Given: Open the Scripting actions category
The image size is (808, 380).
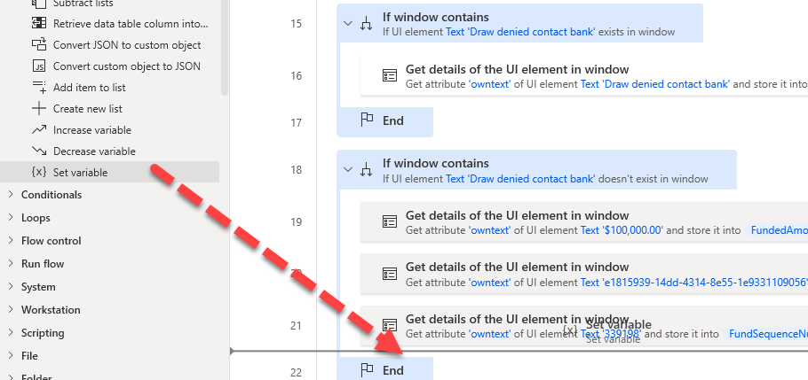Looking at the screenshot, I should 43,333.
